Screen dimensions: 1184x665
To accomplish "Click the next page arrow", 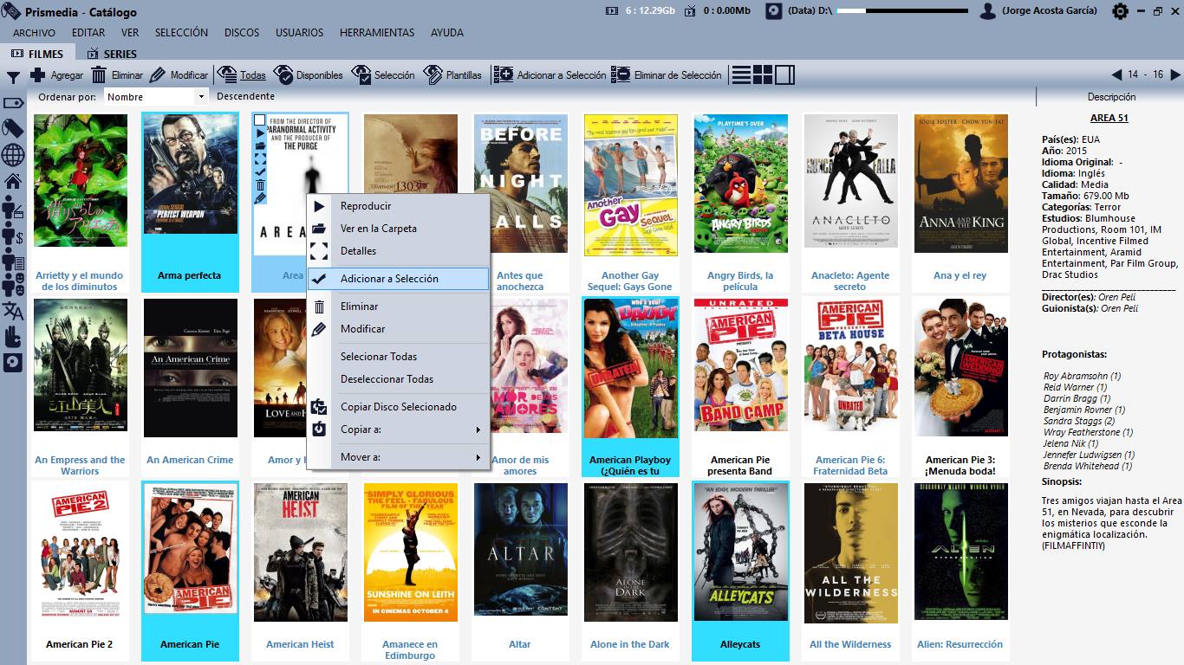I will click(x=1175, y=75).
